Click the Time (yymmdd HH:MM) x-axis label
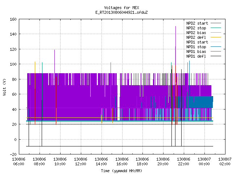 [122, 171]
